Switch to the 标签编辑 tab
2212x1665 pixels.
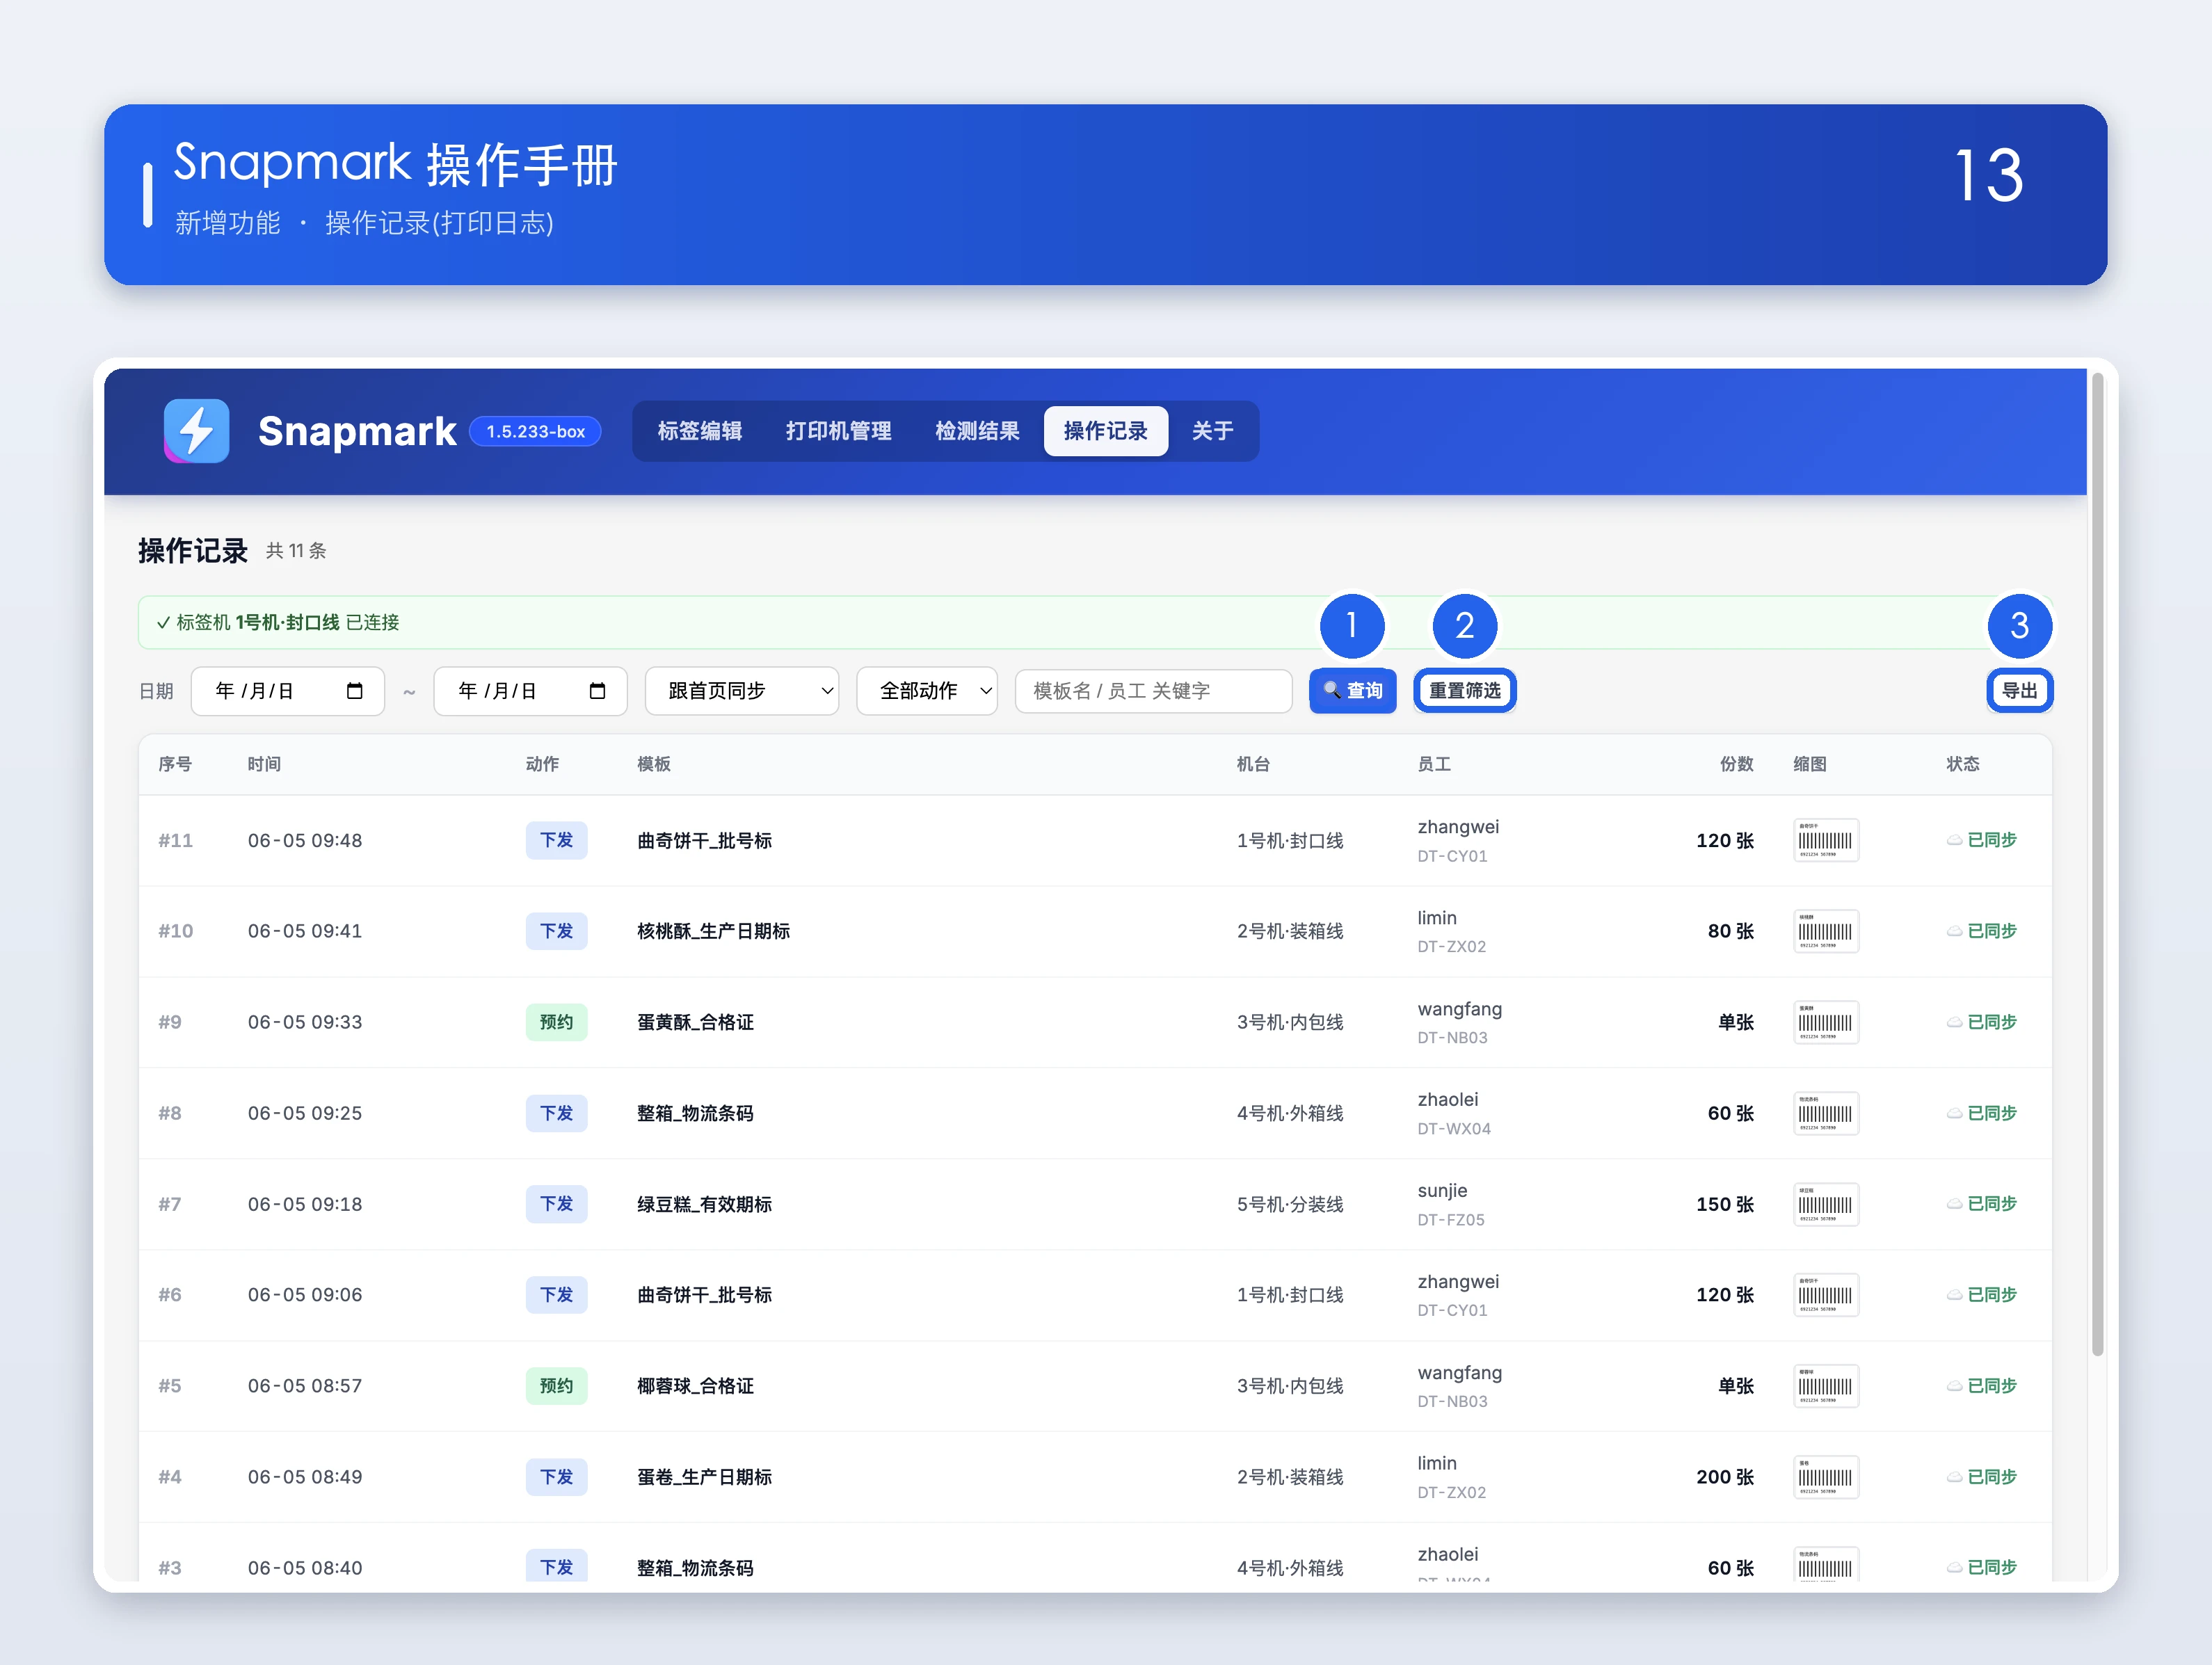click(699, 431)
